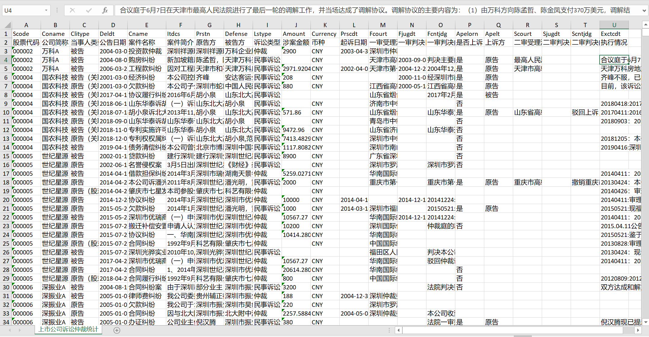Viewport: 649px width, 337px height.
Task: Select the Currency header cell K1
Action: (x=325, y=34)
